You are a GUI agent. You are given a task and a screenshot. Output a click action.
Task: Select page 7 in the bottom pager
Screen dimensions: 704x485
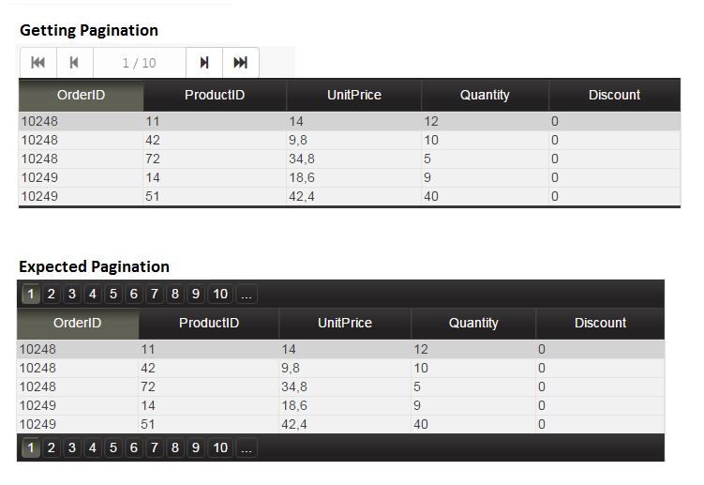(x=155, y=447)
